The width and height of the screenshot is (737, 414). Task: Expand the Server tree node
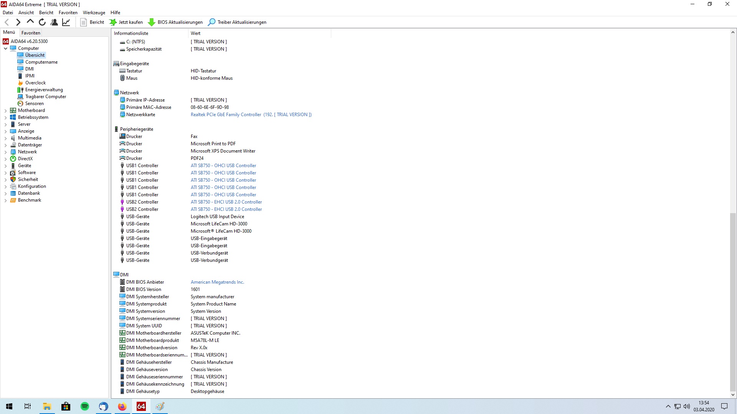click(6, 124)
